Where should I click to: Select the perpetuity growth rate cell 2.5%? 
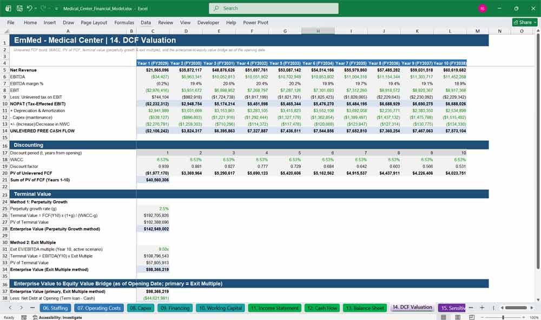[x=153, y=208]
